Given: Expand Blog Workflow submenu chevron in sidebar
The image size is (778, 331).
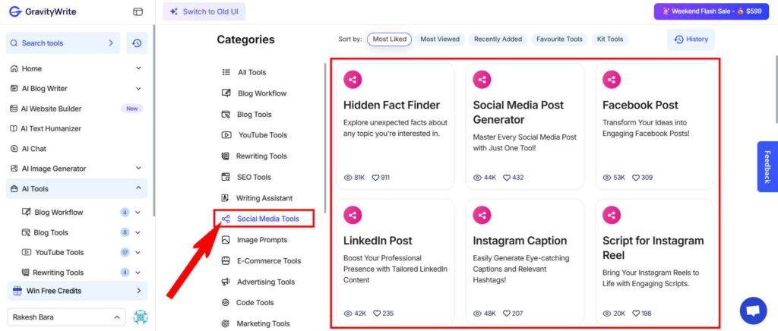Looking at the screenshot, I should 138,212.
